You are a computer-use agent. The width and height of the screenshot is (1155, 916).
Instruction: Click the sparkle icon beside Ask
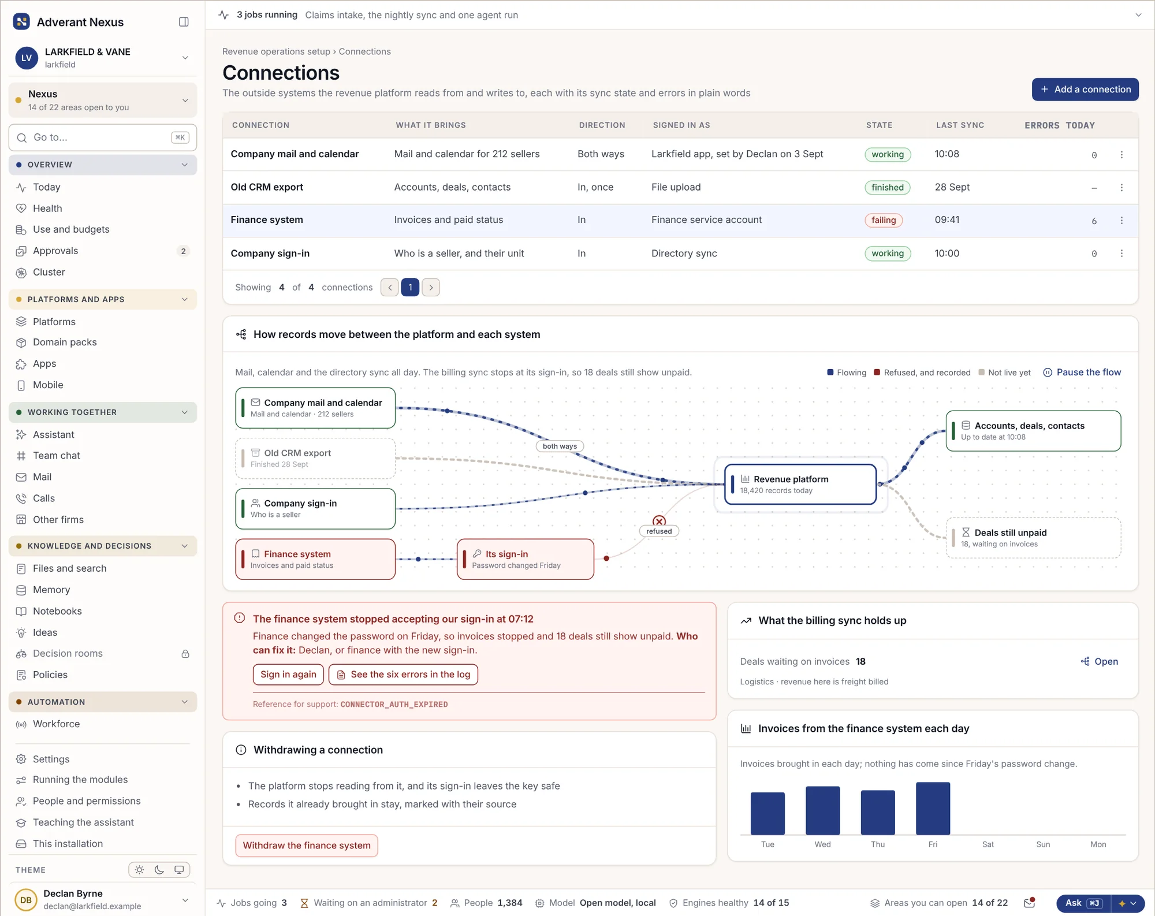click(1122, 903)
